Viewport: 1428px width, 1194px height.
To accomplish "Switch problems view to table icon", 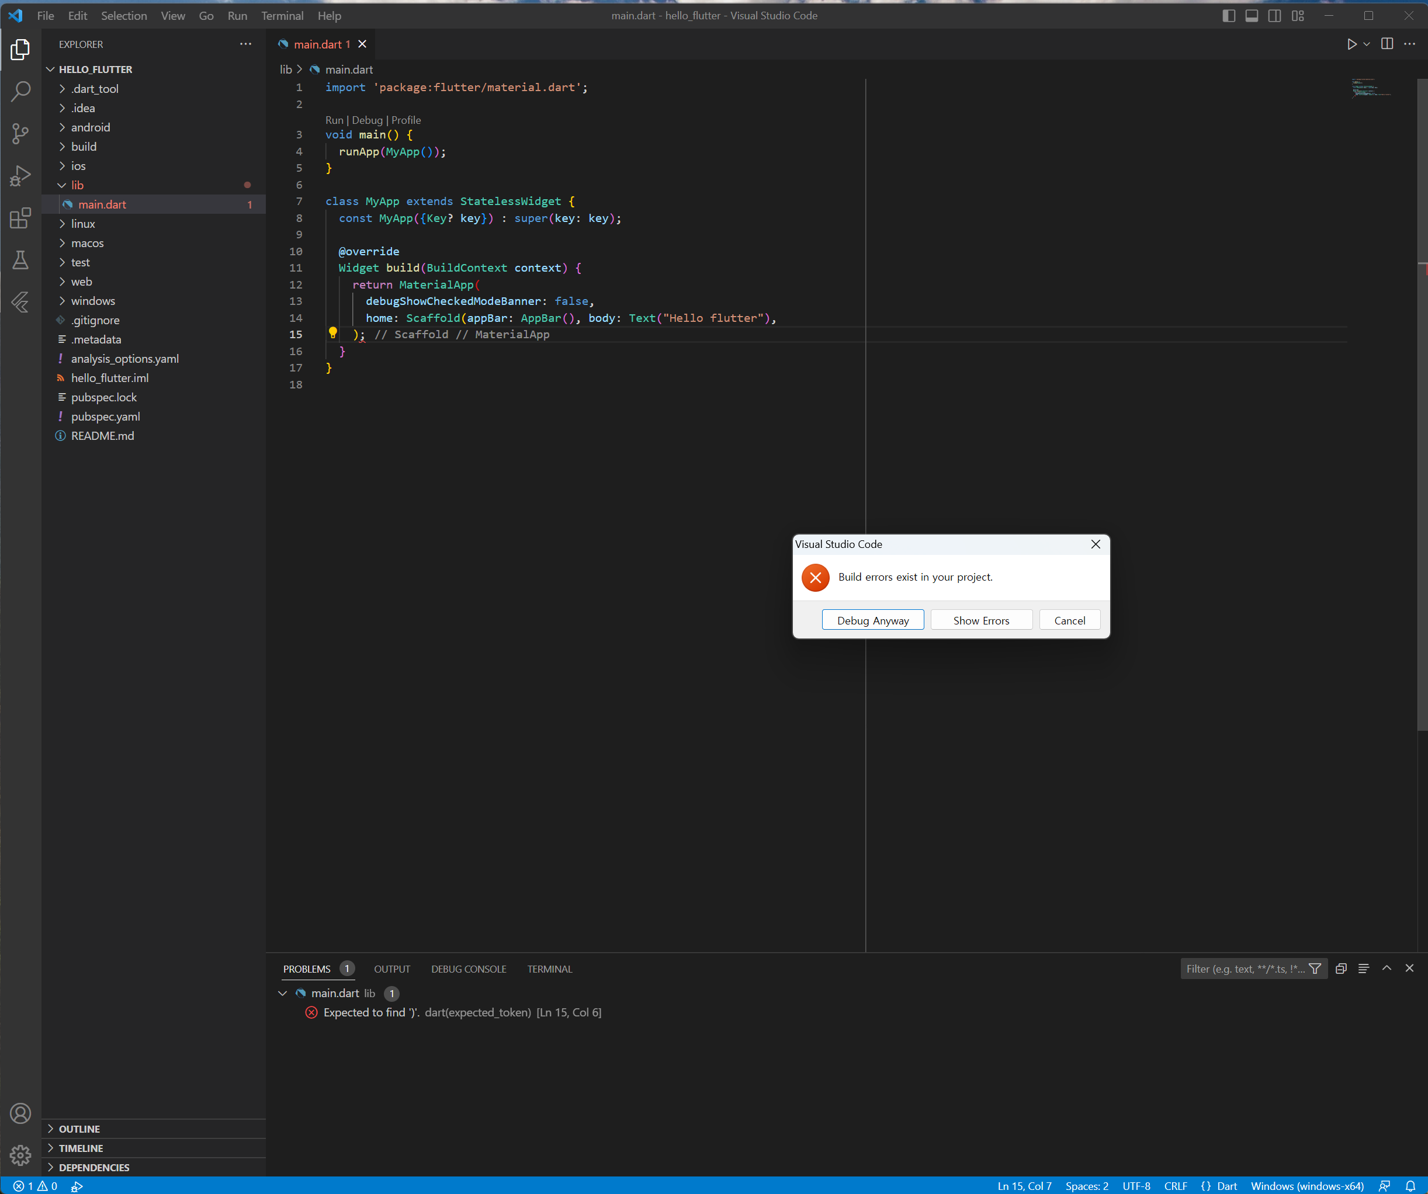I will [x=1363, y=969].
